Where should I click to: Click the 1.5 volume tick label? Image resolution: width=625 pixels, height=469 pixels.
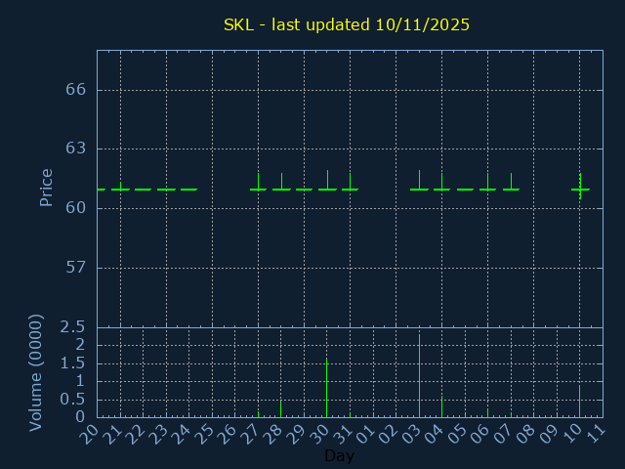(x=74, y=363)
